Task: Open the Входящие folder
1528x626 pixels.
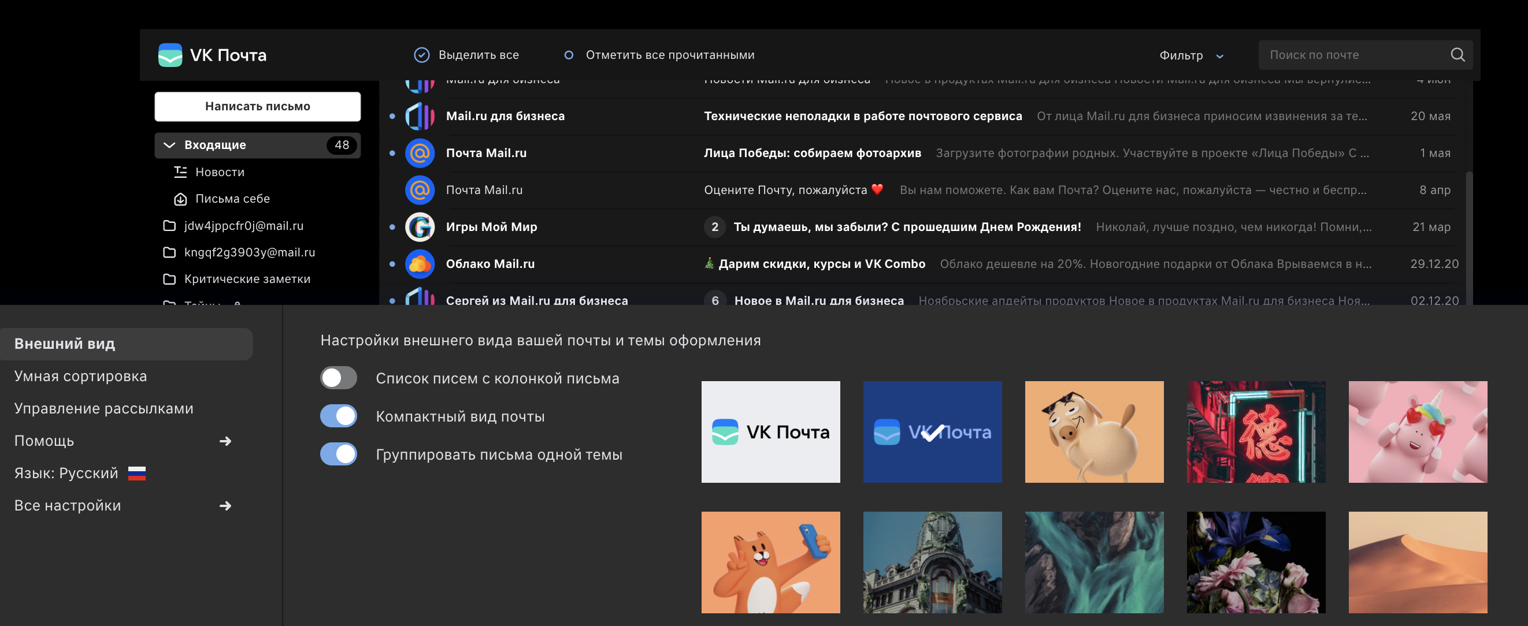Action: tap(257, 145)
